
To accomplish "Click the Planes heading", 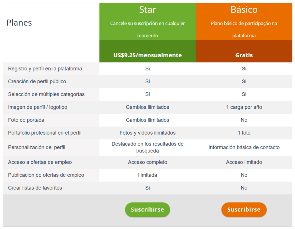I will 19,23.
